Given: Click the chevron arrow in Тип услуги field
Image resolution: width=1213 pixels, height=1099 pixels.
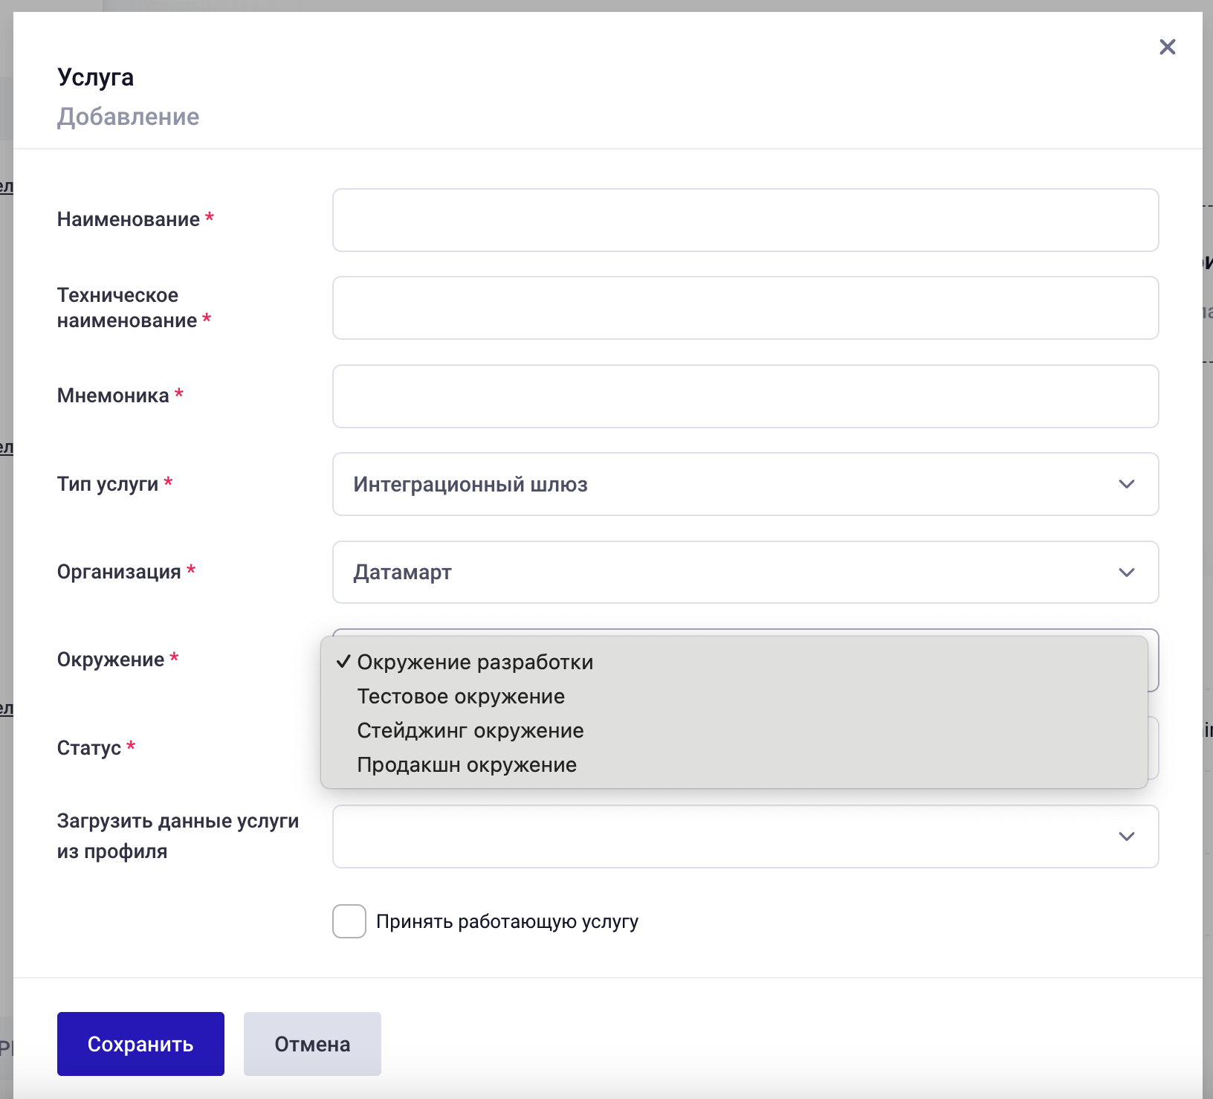Looking at the screenshot, I should point(1126,484).
